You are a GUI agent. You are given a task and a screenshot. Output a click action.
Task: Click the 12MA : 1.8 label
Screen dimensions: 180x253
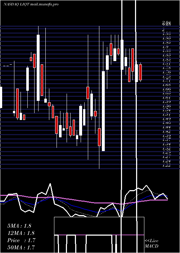[x=21, y=233]
